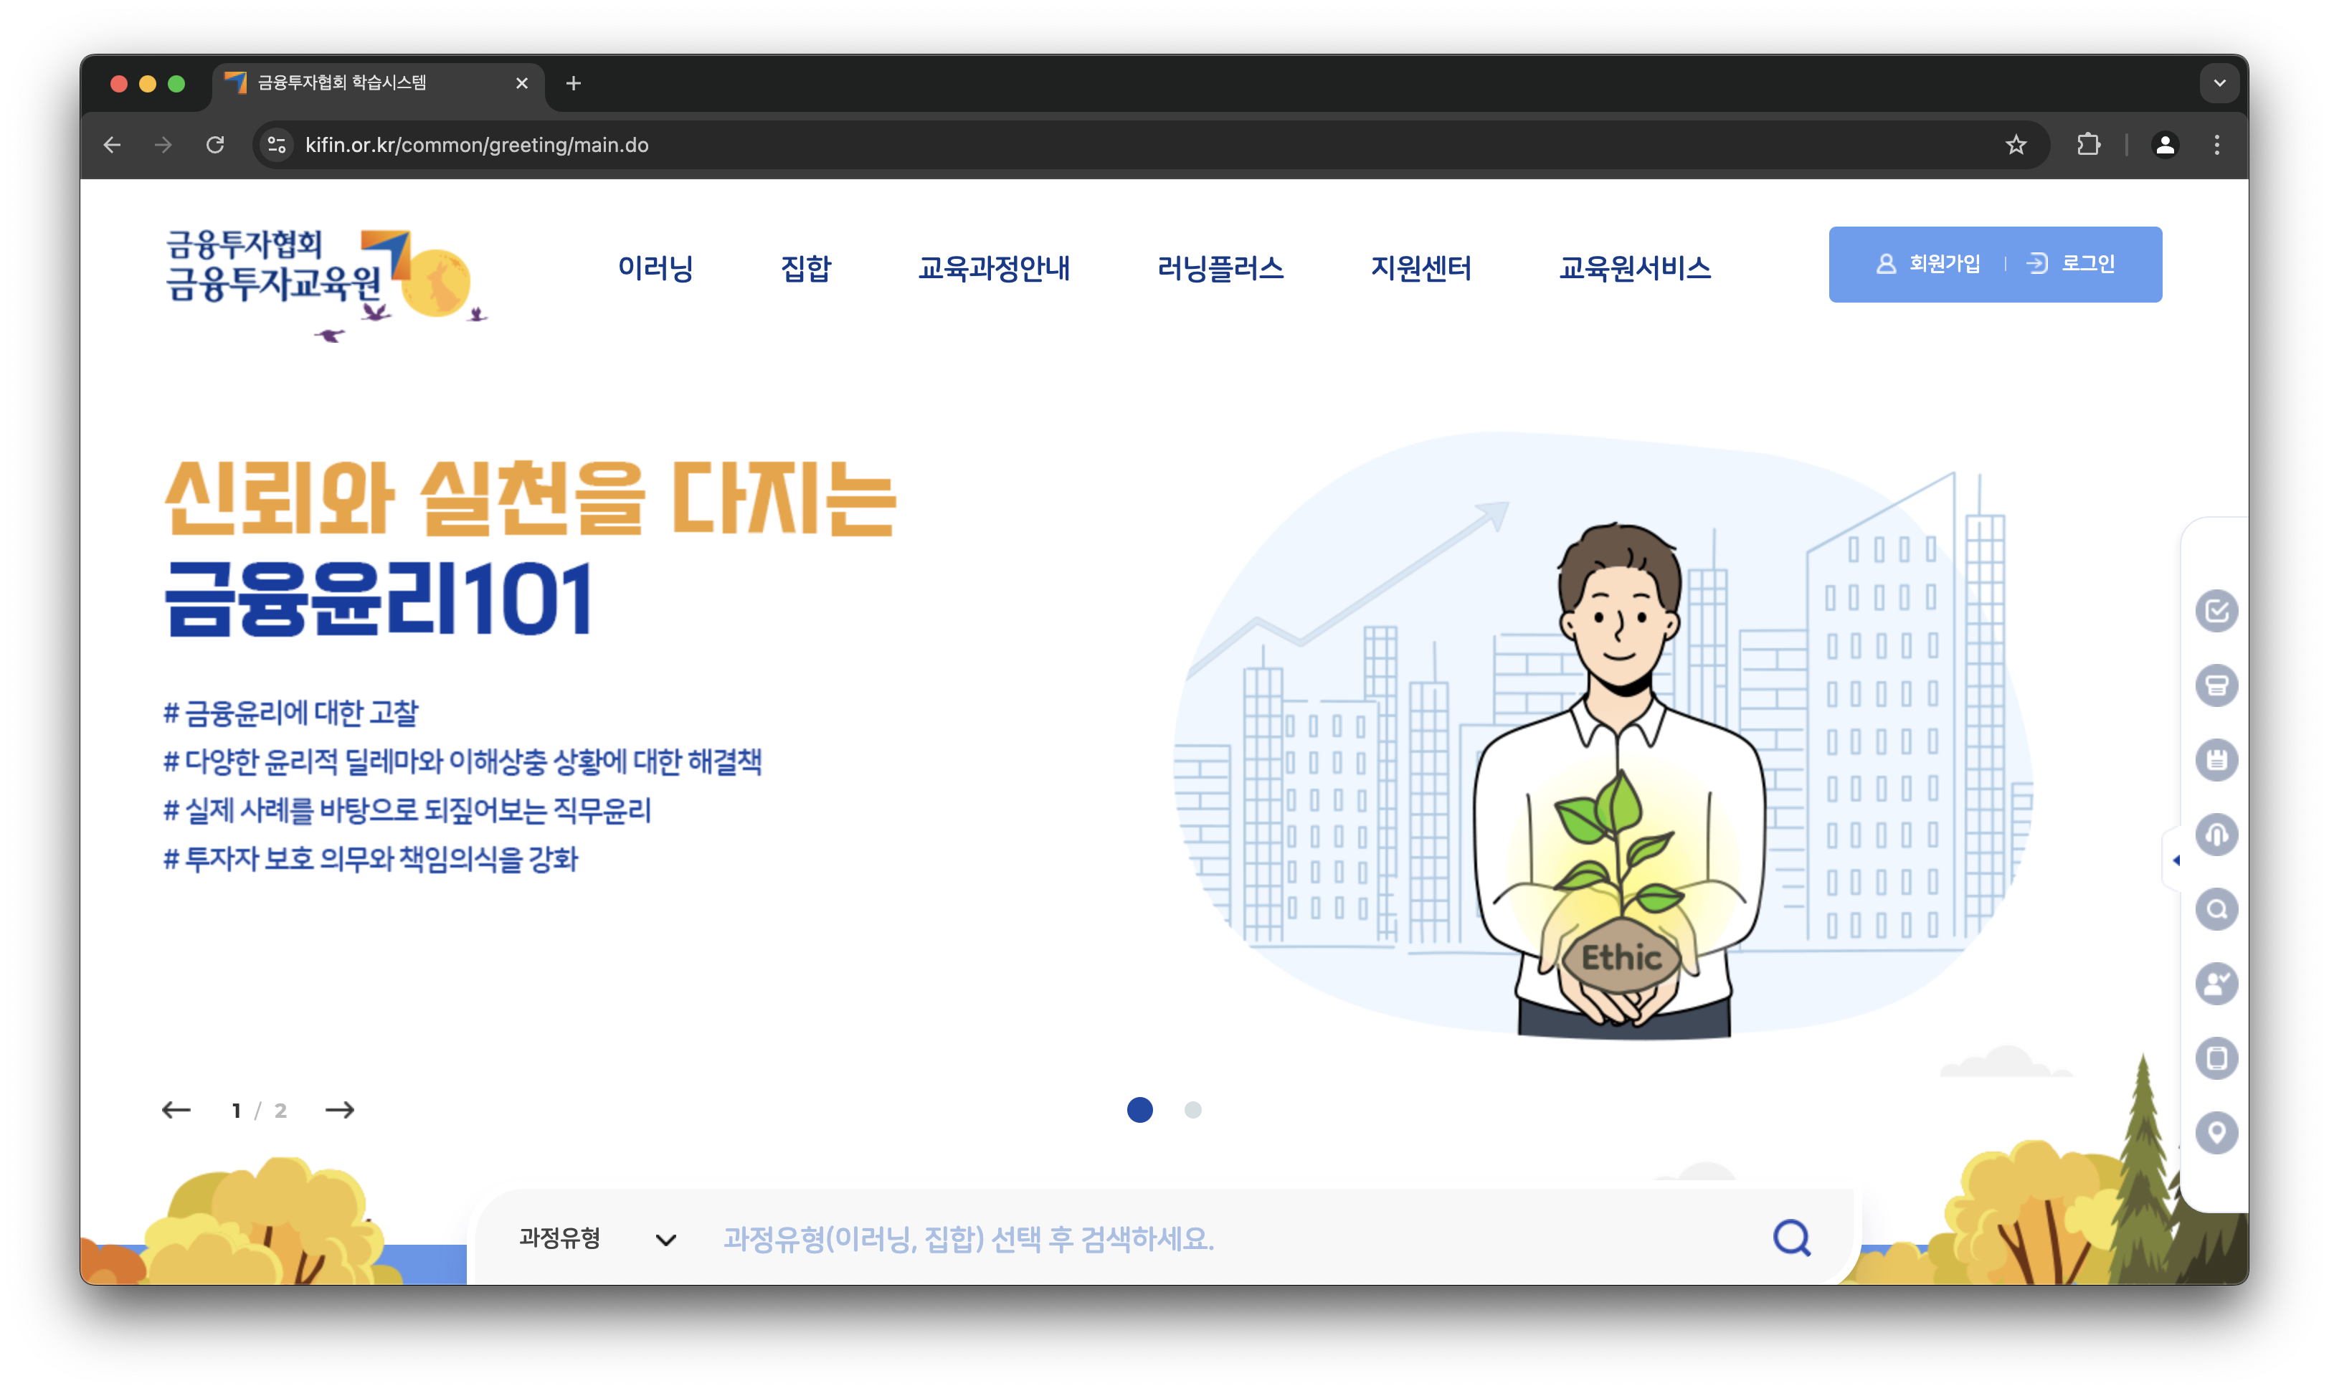
Task: Select the second carousel indicator dot
Action: tap(1193, 1111)
